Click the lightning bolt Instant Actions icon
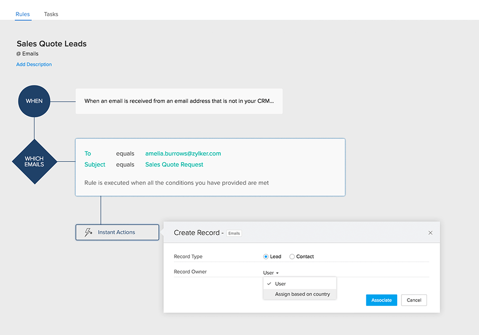 pyautogui.click(x=89, y=232)
